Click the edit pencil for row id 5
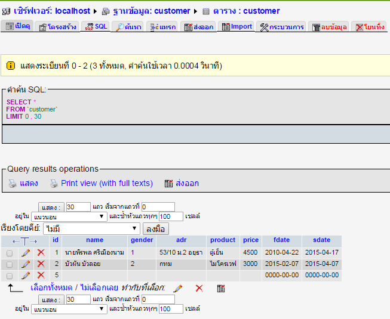This screenshot has height=319, width=390. 26,275
